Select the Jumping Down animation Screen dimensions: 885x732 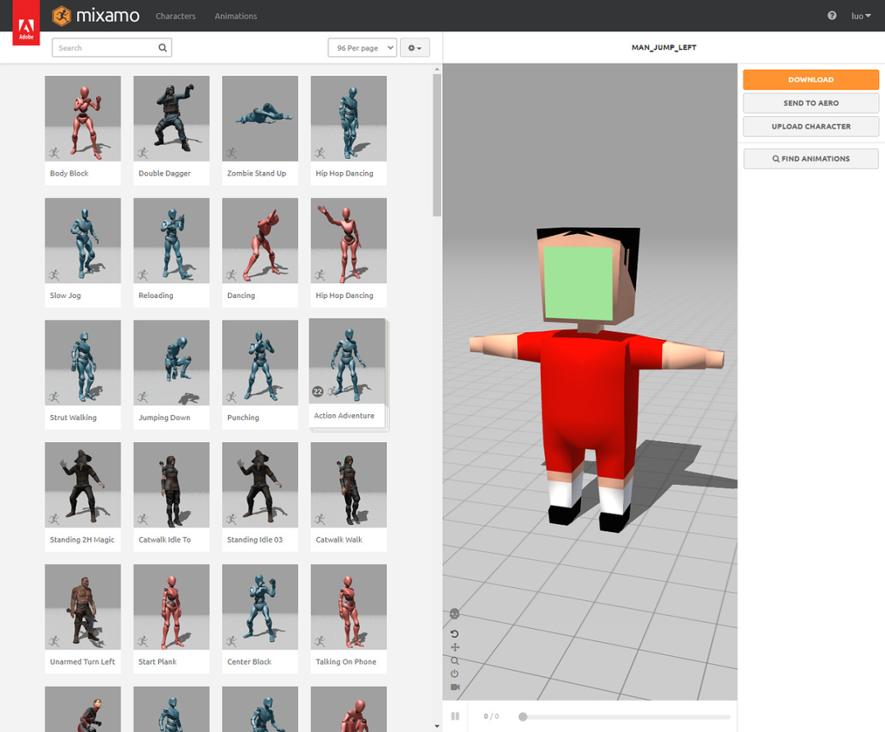[x=171, y=374]
